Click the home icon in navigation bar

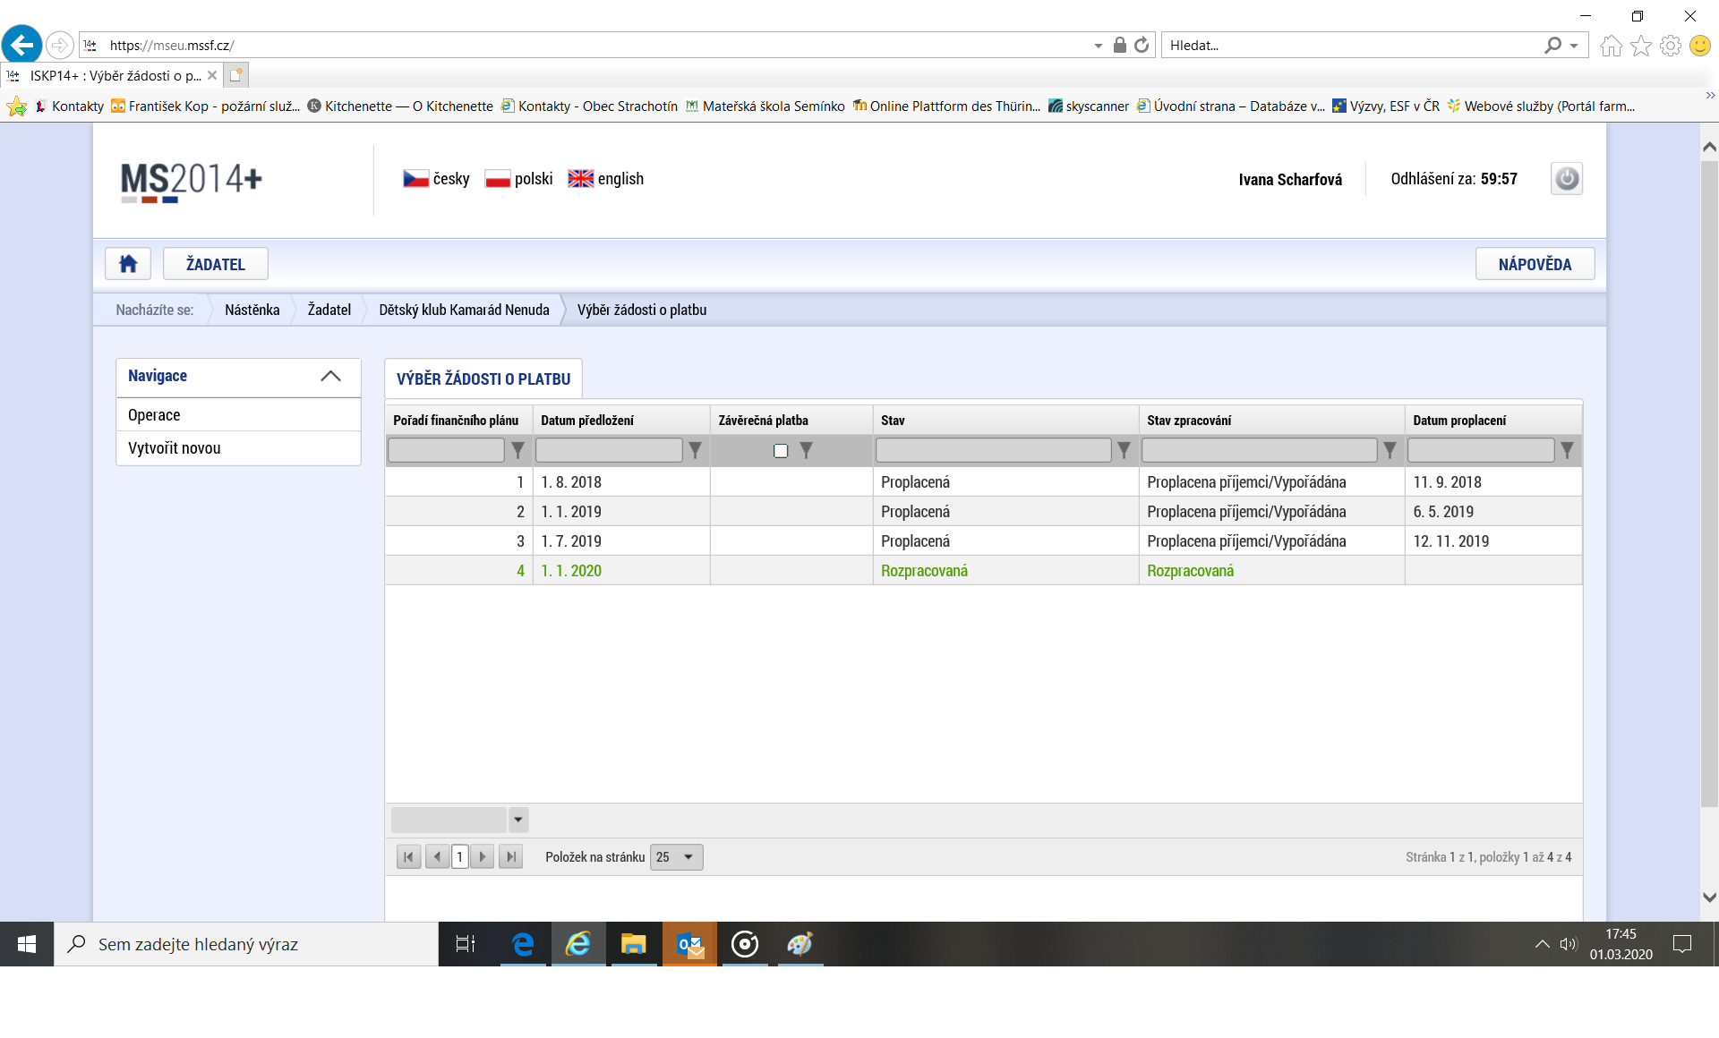coord(128,264)
